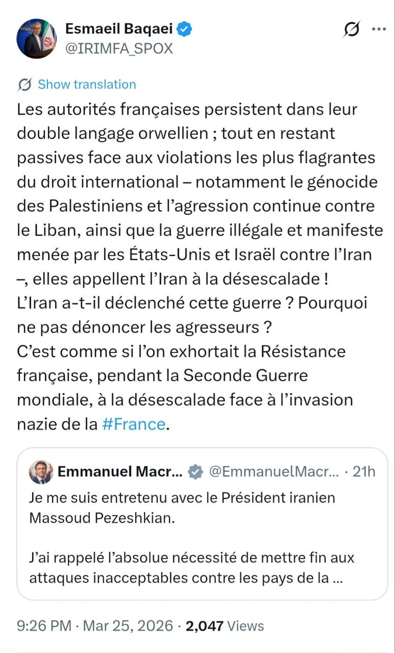Click the Emmanuel Macr... name in quote
Viewport: 395px width, 653px height.
tap(120, 472)
